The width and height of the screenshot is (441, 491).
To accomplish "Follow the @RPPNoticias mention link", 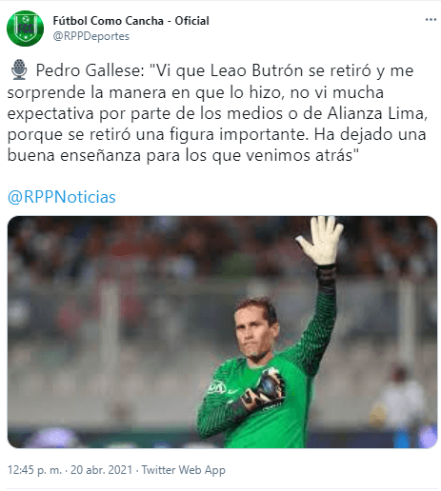I will click(x=62, y=197).
